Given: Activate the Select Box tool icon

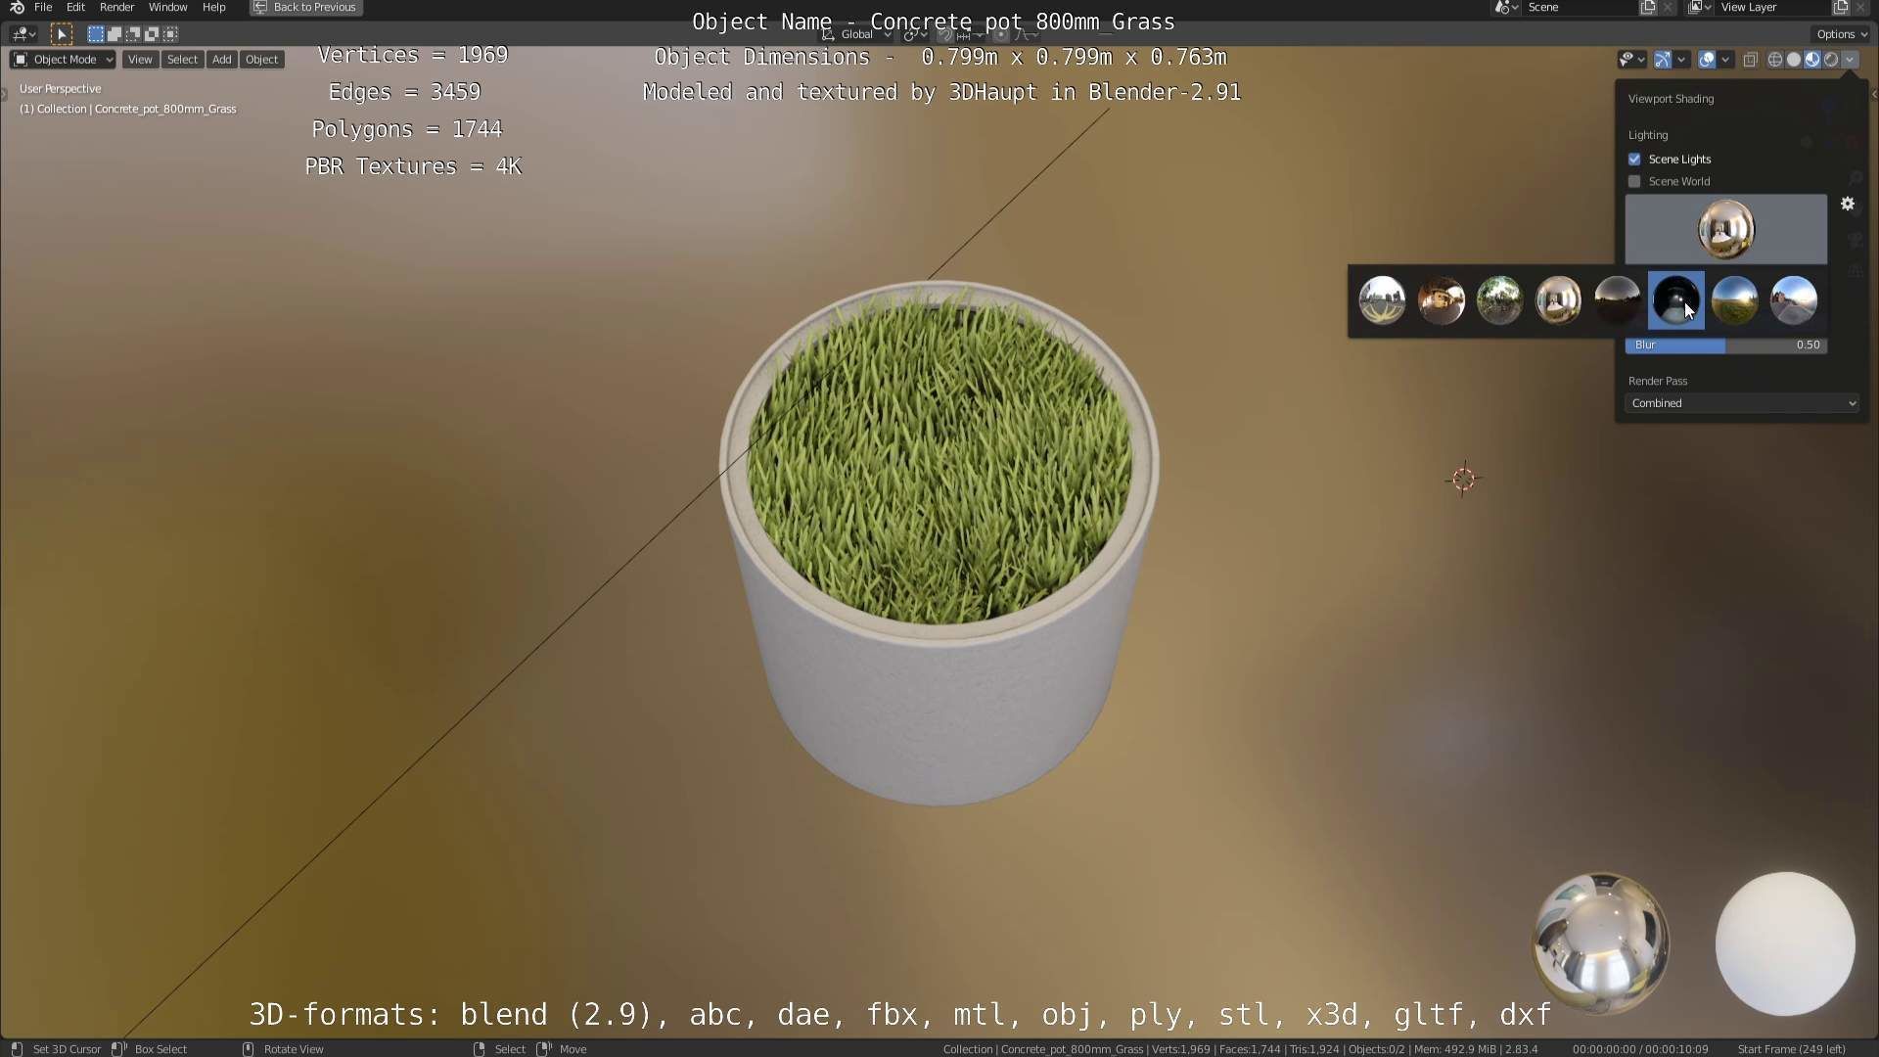Looking at the screenshot, I should click(62, 34).
